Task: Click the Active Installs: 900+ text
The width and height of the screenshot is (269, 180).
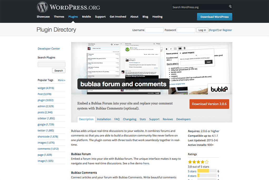Action: pyautogui.click(x=201, y=145)
